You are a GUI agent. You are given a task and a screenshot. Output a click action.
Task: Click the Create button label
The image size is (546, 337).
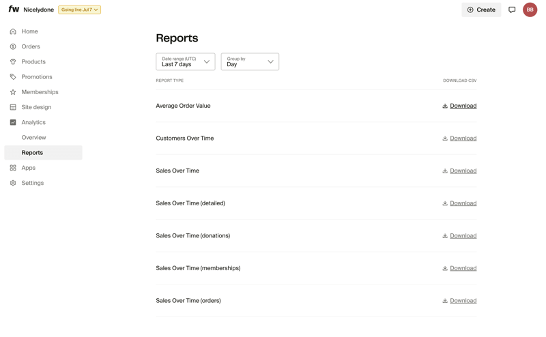(486, 10)
